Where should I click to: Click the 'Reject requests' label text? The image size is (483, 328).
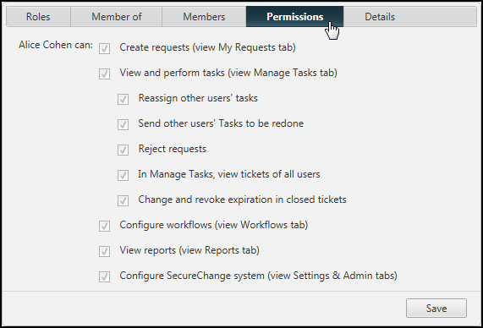point(173,149)
